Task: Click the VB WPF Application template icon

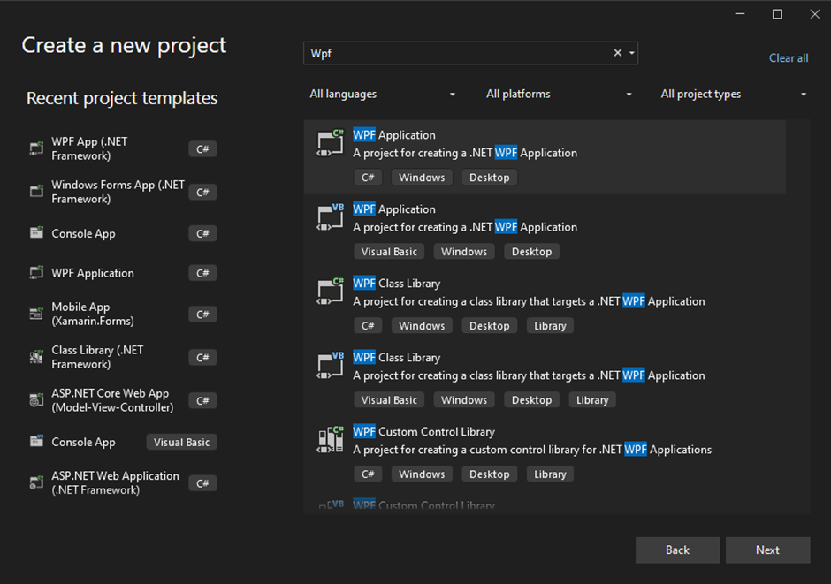Action: [x=330, y=218]
